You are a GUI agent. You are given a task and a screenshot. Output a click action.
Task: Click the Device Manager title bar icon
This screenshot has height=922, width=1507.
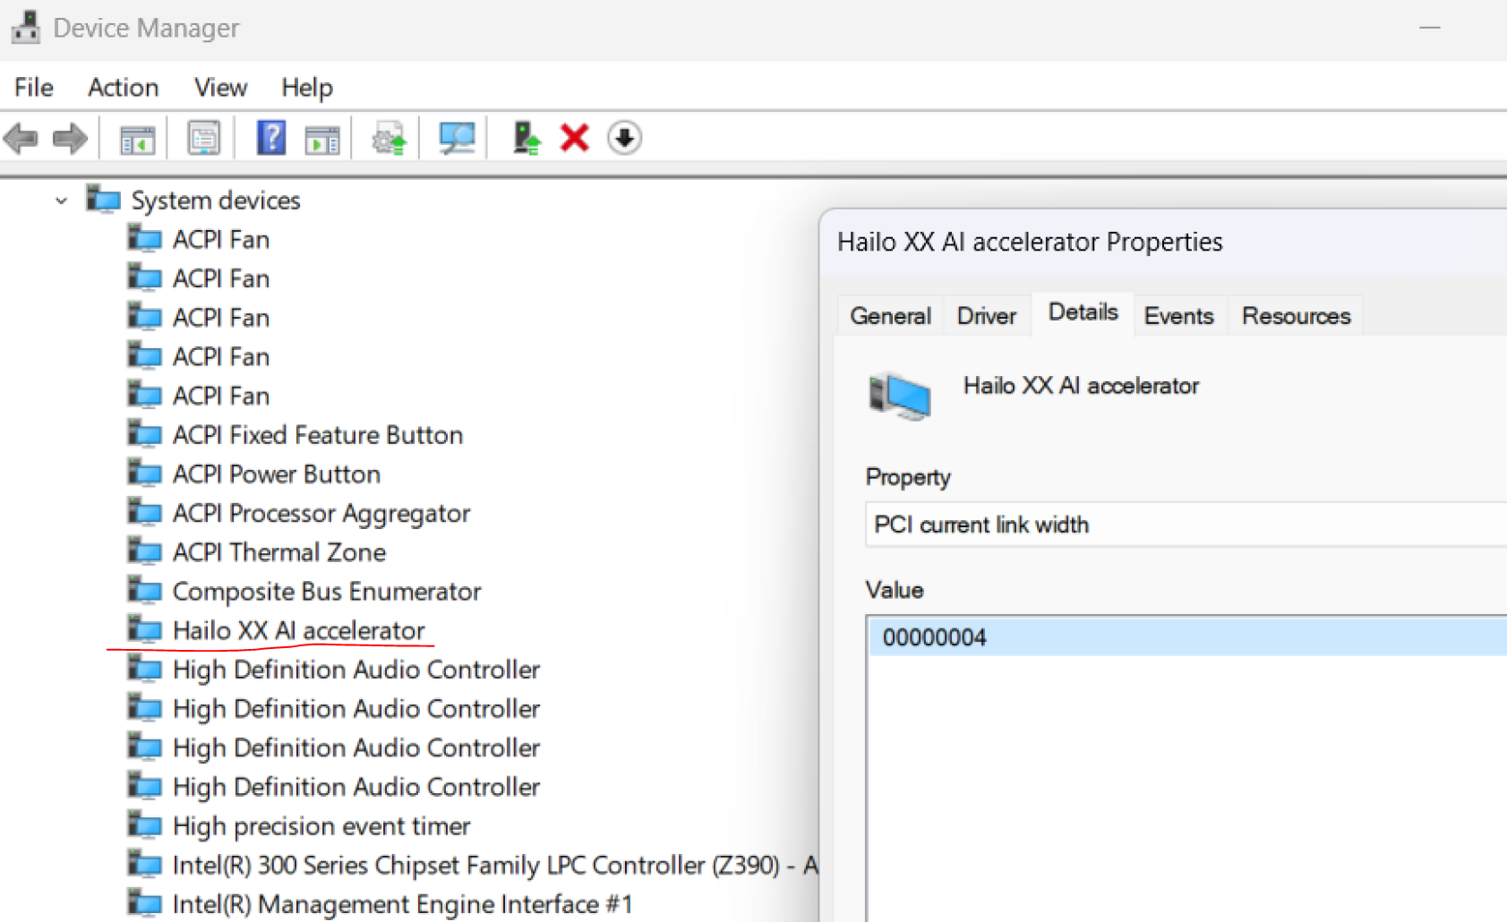click(25, 27)
